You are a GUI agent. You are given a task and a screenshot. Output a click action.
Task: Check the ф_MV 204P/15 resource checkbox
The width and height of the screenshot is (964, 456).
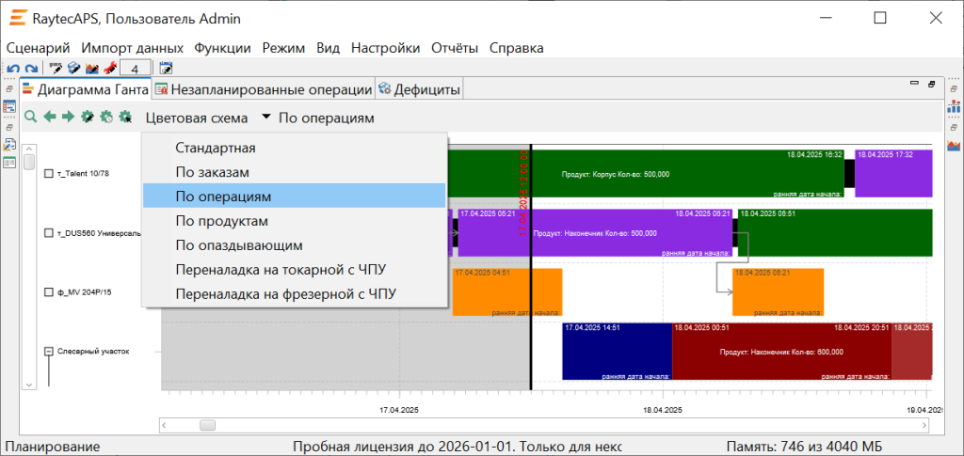[x=49, y=292]
